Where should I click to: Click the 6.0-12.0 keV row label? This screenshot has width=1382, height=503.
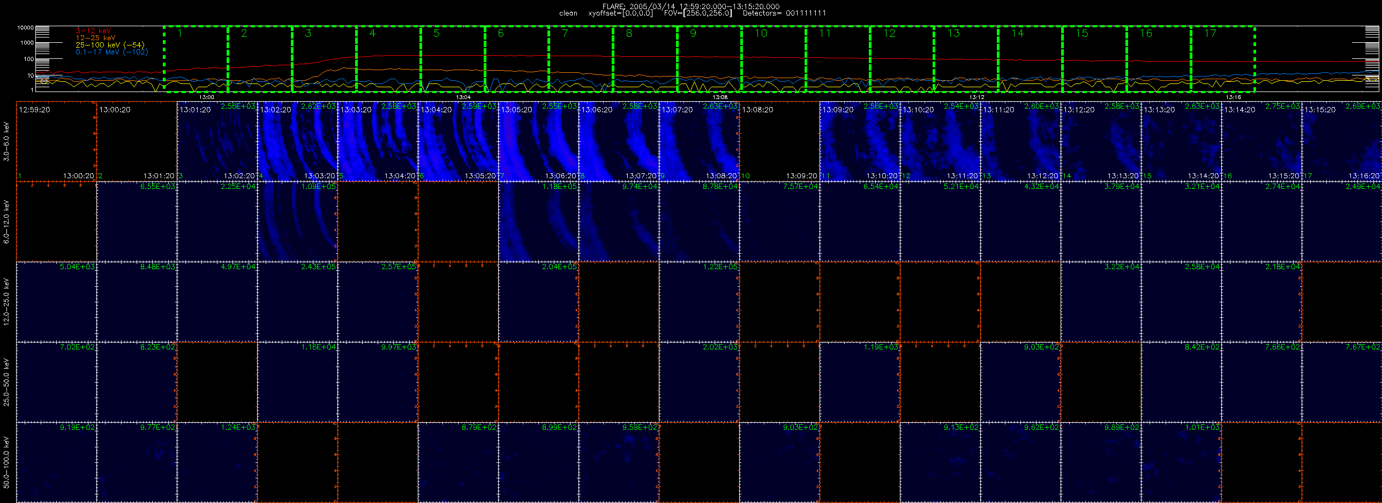pyautogui.click(x=6, y=222)
